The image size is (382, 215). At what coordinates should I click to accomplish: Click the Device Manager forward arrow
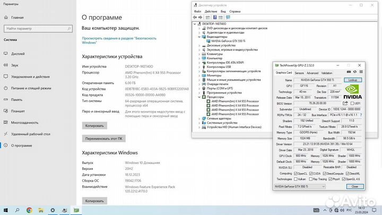click(x=200, y=18)
